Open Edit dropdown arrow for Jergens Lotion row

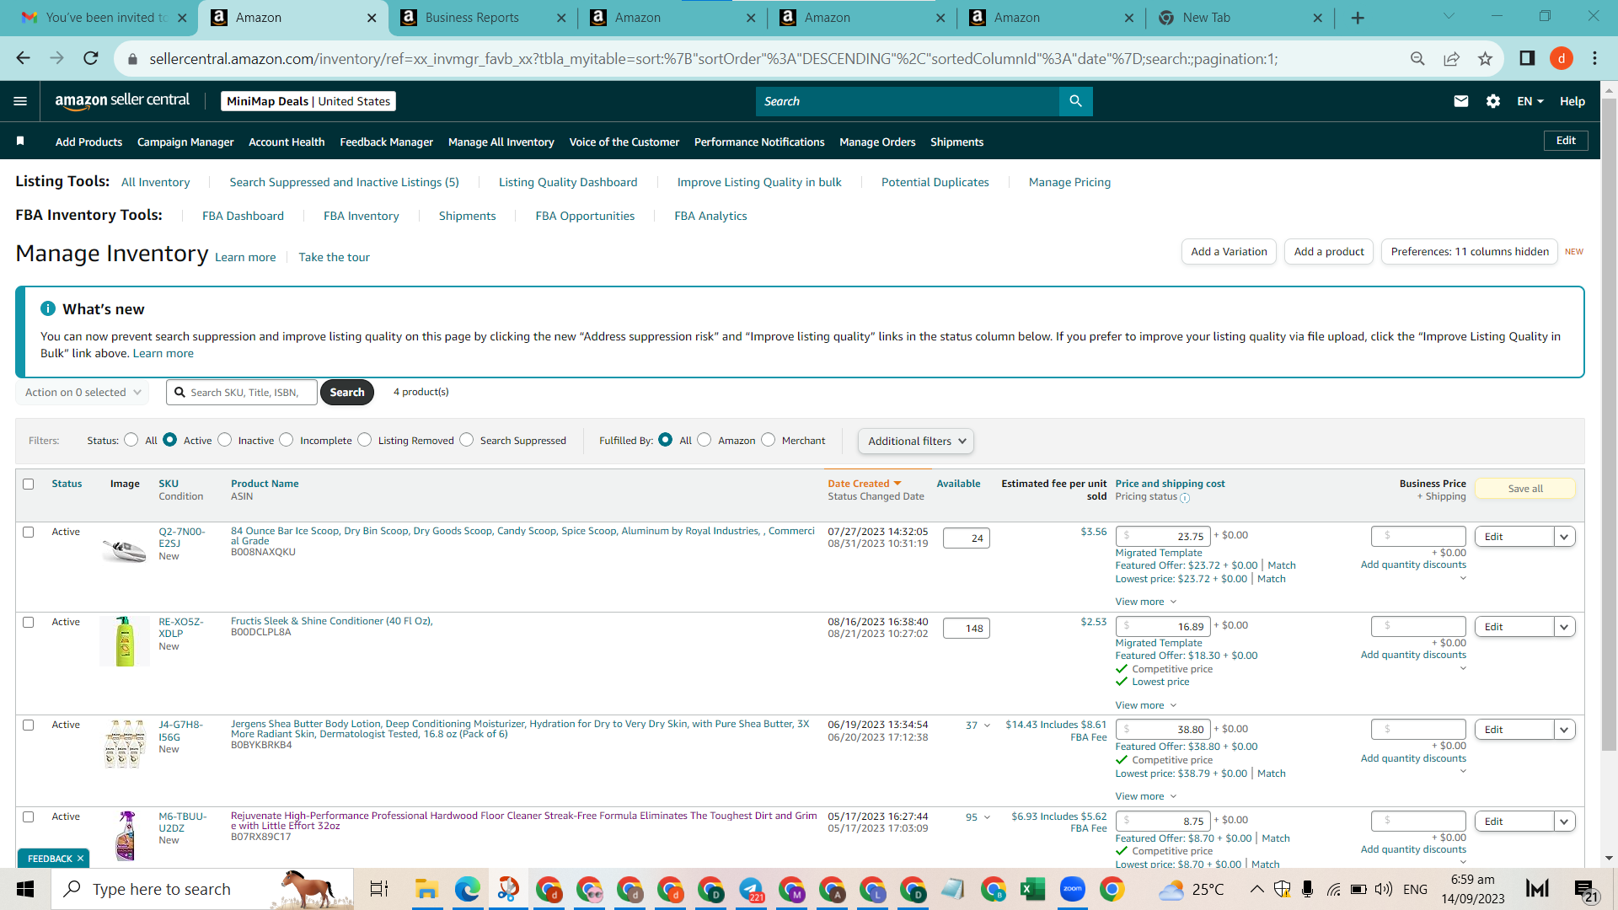(x=1565, y=730)
